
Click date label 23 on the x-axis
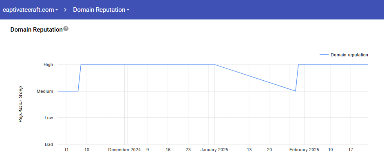tap(188, 150)
